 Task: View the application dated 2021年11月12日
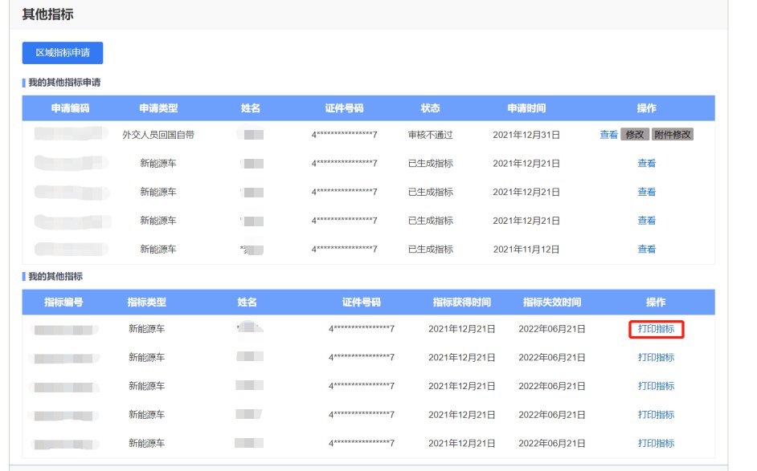(646, 250)
